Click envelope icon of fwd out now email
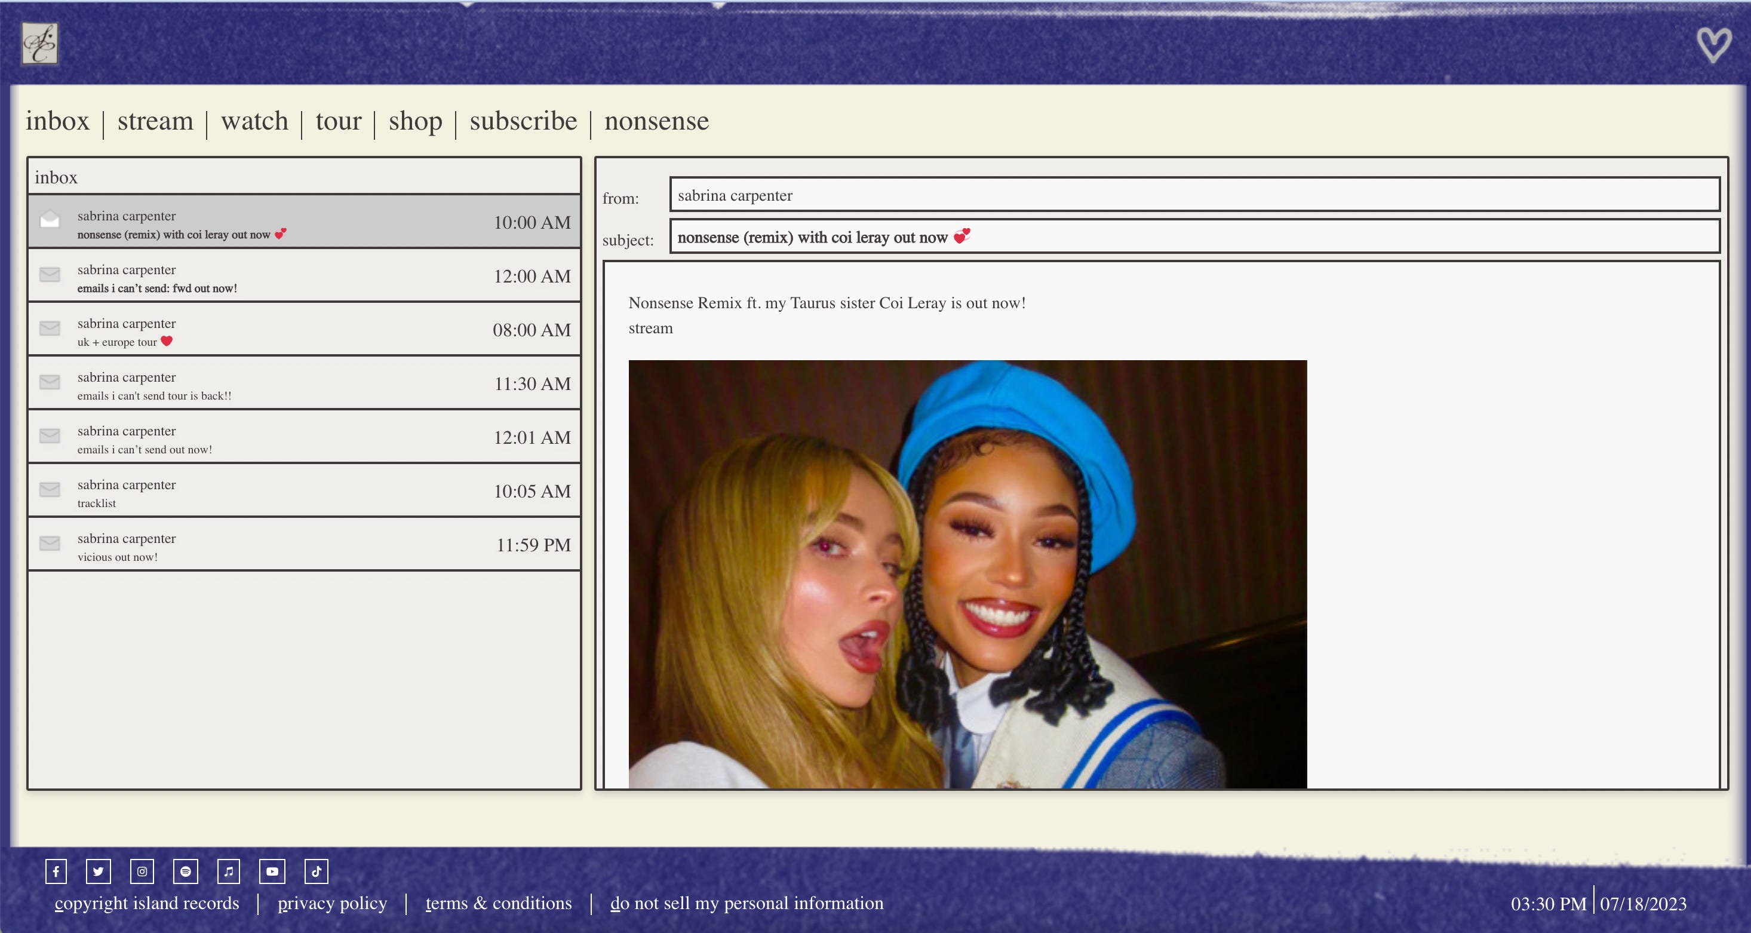 click(50, 274)
